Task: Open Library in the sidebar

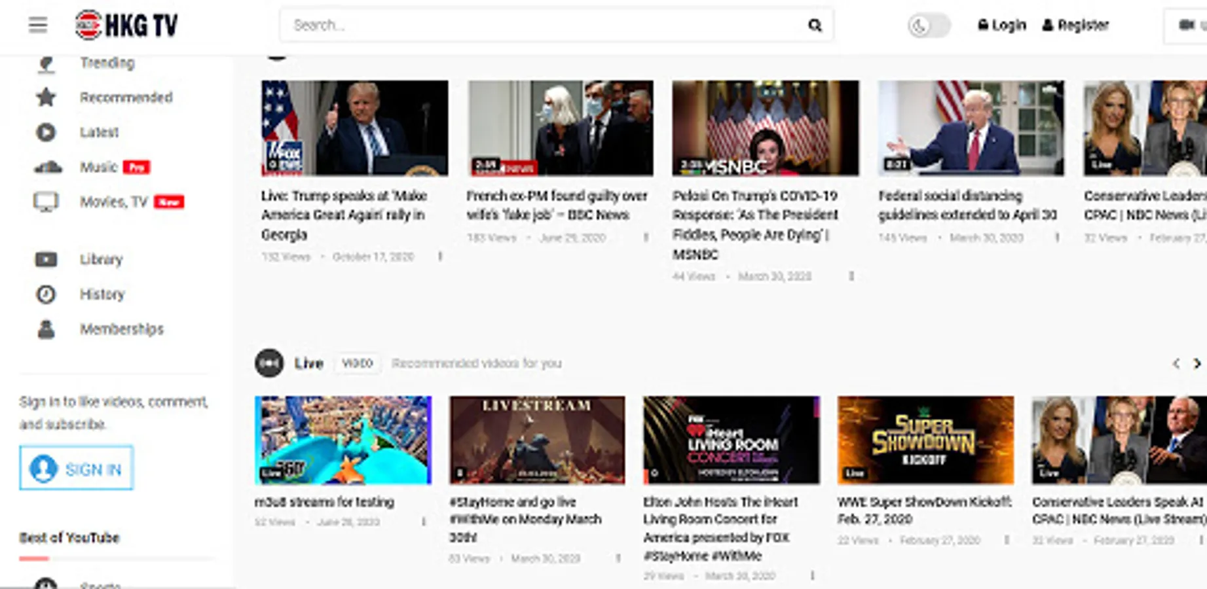Action: pyautogui.click(x=102, y=259)
